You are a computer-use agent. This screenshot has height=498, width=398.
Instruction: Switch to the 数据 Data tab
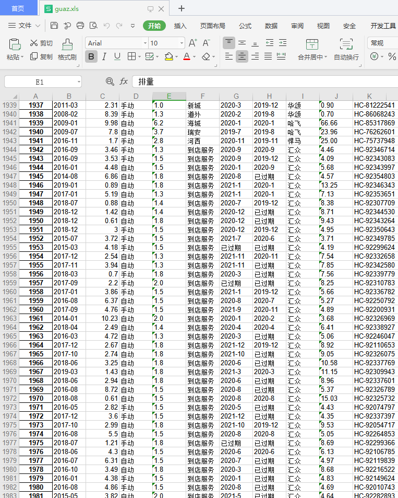tap(271, 26)
